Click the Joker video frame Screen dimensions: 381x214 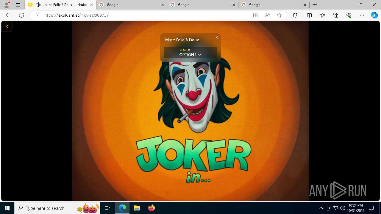(x=190, y=111)
